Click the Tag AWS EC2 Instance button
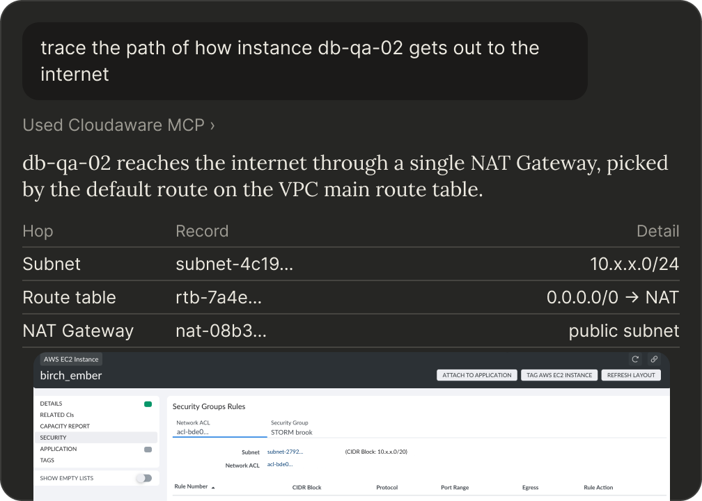702x501 pixels. point(559,375)
